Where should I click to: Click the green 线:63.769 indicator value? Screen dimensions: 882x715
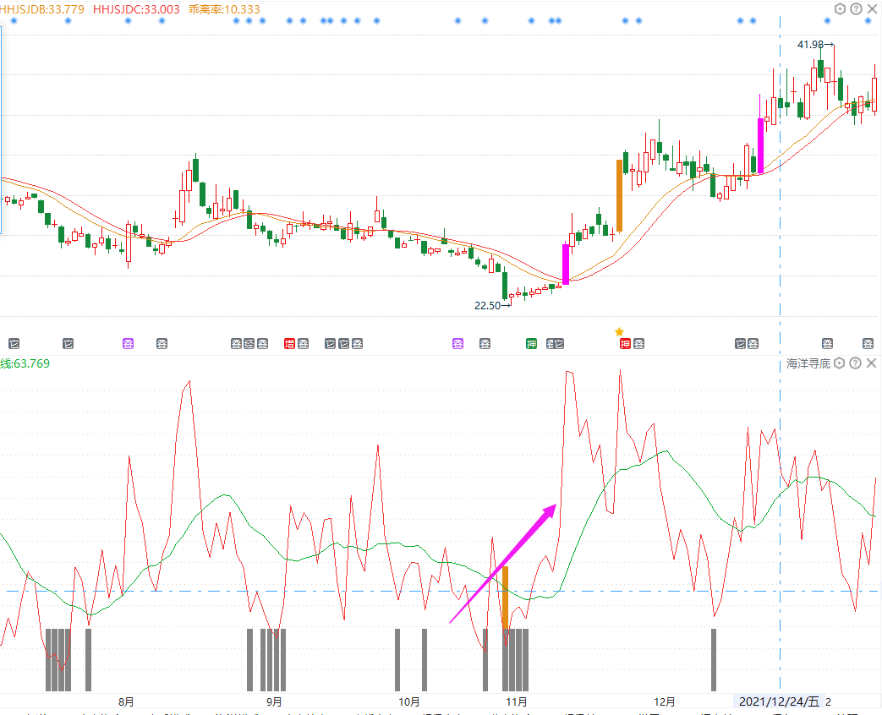coord(25,363)
